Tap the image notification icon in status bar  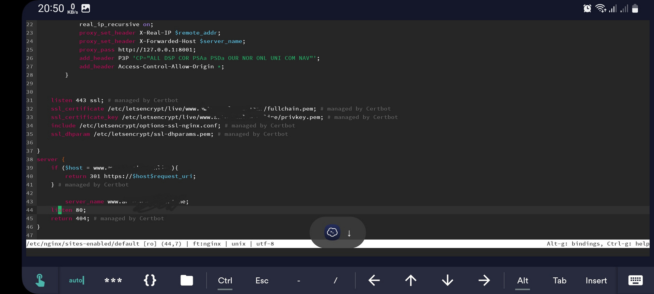86,8
